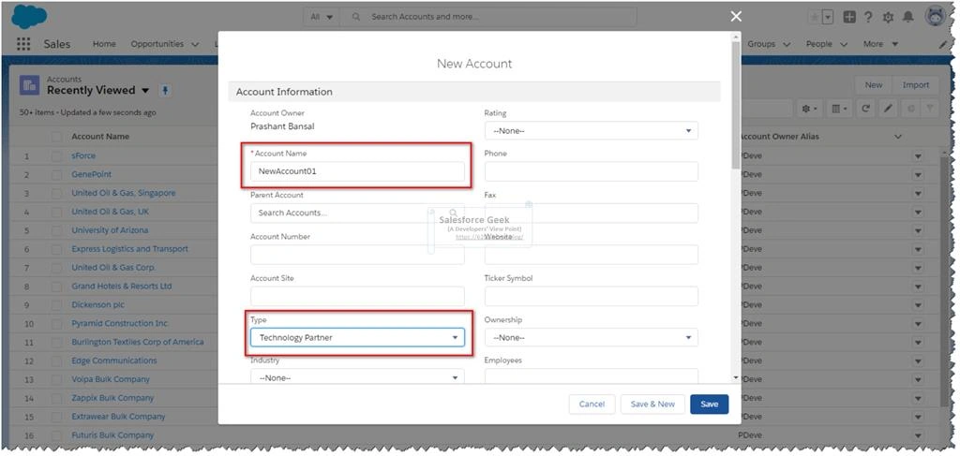Click the Cancel button
The image size is (960, 456).
[x=592, y=405]
